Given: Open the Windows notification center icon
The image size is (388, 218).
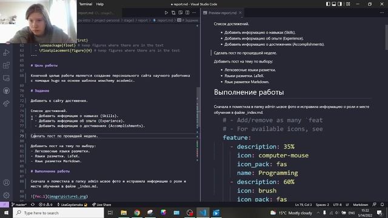Looking at the screenshot, I should pos(380,213).
